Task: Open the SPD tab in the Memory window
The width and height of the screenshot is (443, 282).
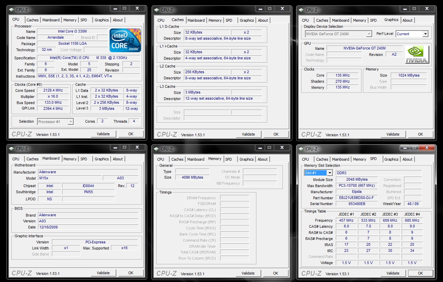Action: [229, 159]
